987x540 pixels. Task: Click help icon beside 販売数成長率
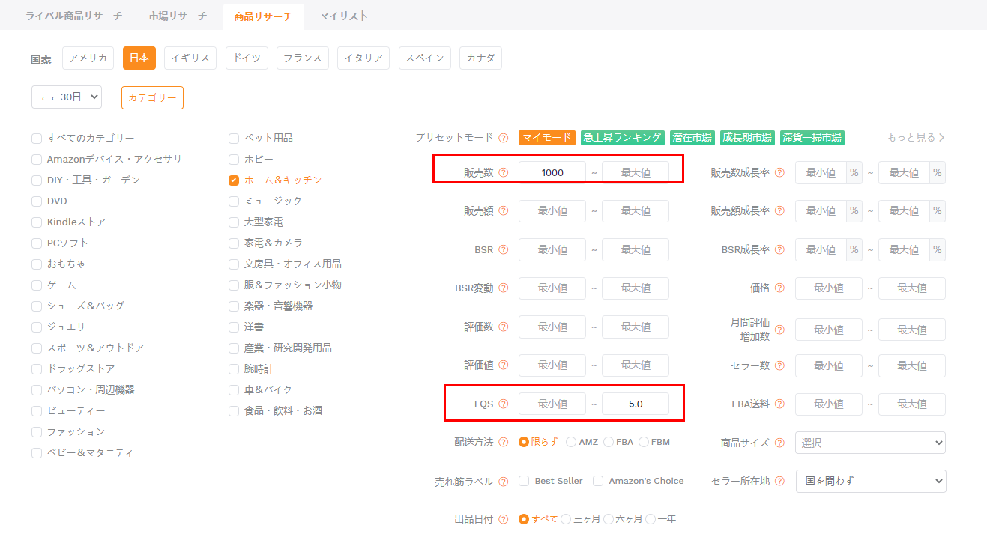780,172
